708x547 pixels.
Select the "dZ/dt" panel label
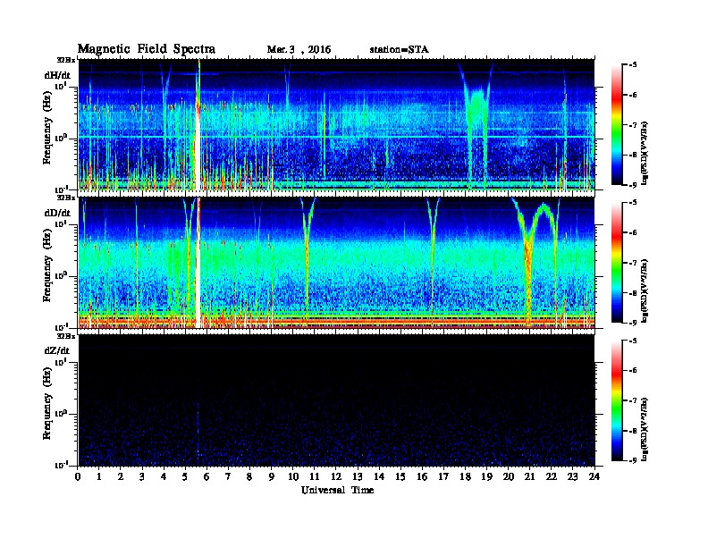click(57, 350)
